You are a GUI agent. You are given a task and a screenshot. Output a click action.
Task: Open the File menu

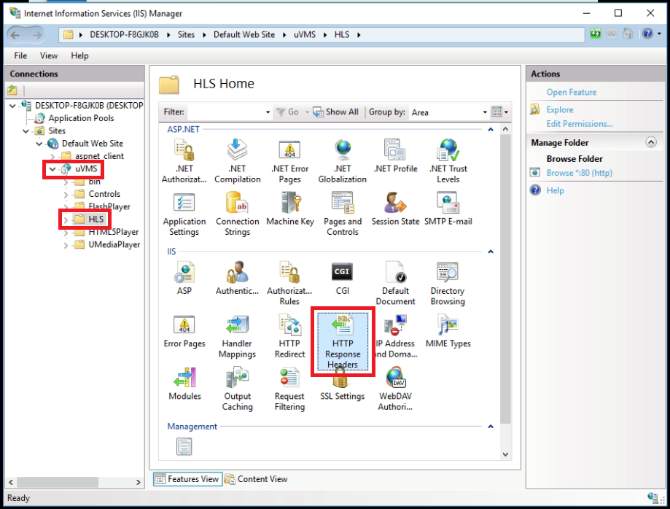pos(20,55)
